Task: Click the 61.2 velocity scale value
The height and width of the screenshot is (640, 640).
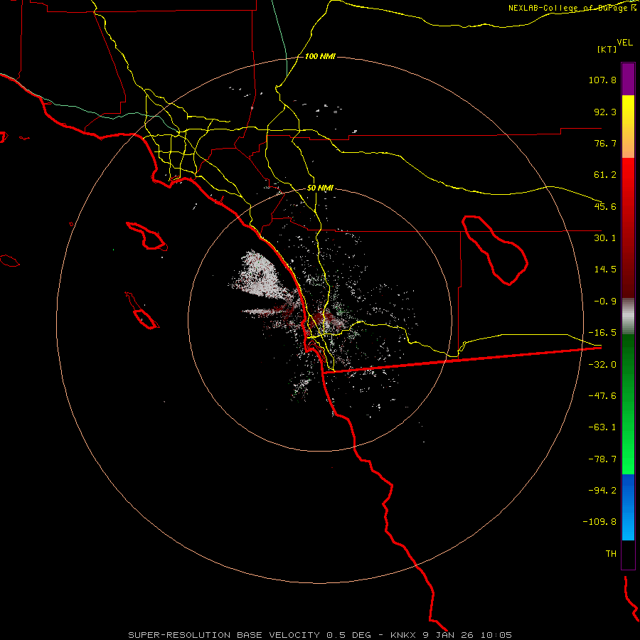Action: click(x=605, y=175)
